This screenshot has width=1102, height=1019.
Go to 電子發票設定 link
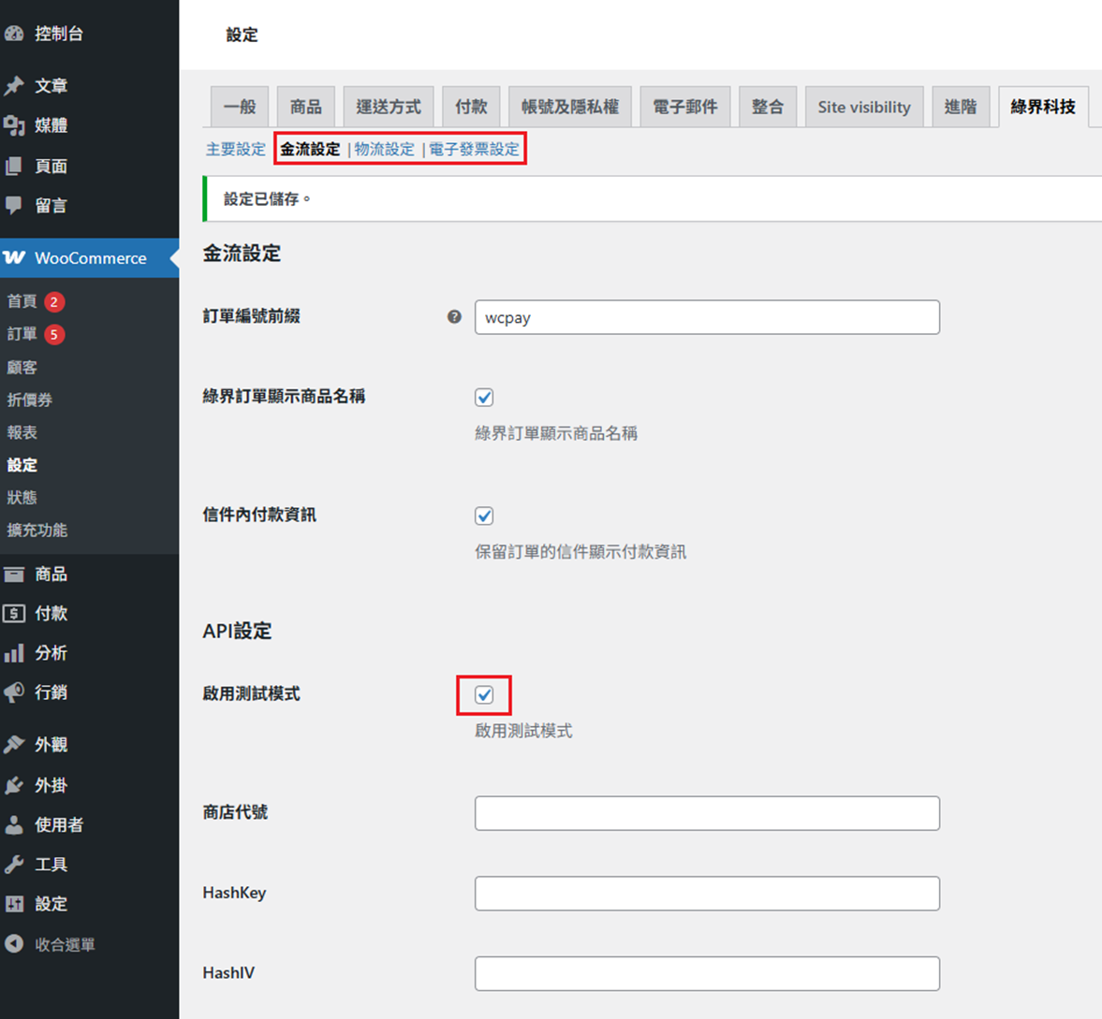(474, 149)
